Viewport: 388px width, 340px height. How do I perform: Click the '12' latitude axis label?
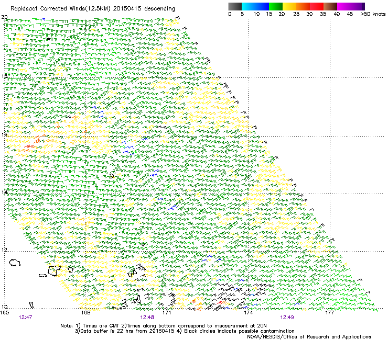pos(4,250)
